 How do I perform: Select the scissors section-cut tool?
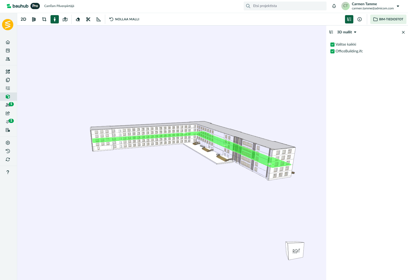(x=88, y=19)
